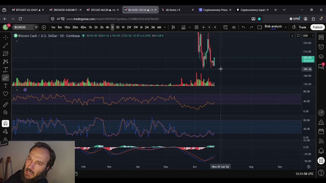Expand indicators favorites dropdown arrow
This screenshot has width=326, height=183.
189,27
